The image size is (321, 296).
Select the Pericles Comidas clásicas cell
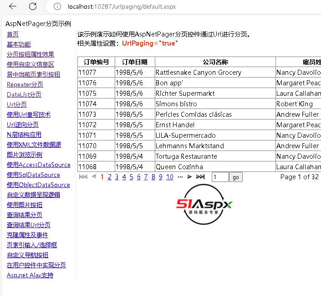click(x=215, y=114)
